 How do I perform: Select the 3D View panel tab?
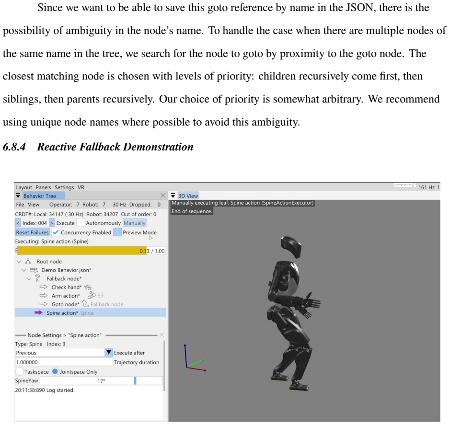click(188, 195)
